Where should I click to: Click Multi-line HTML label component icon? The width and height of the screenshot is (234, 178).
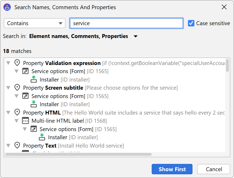coord(25,121)
